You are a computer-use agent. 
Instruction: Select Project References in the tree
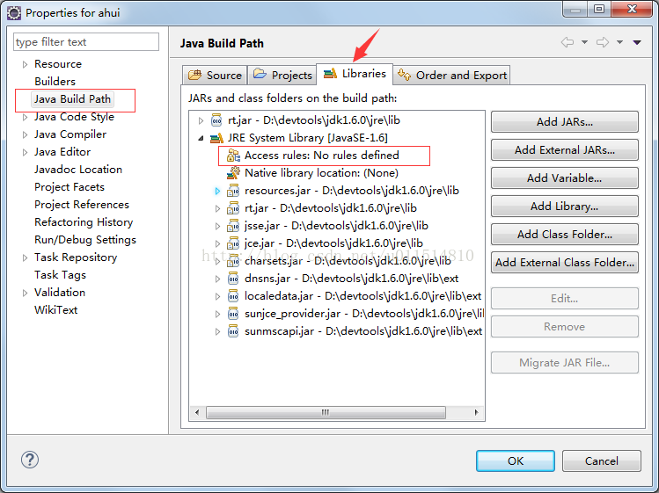[82, 205]
